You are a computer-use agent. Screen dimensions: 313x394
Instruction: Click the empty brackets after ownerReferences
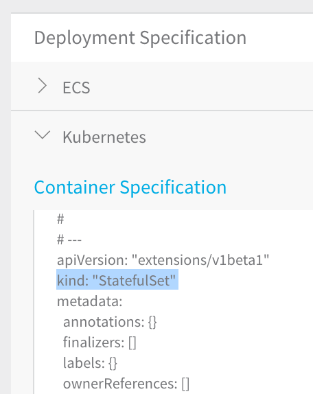185,384
